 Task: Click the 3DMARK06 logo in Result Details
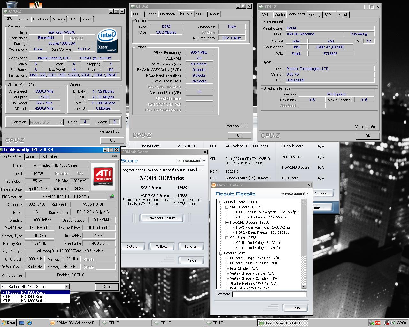tap(295, 194)
